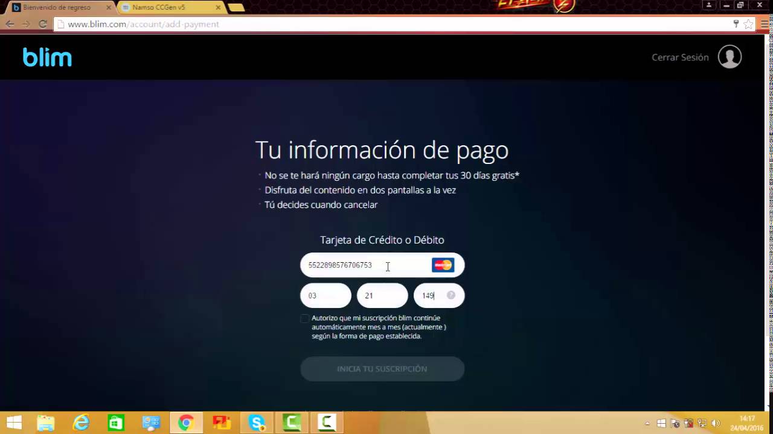Click heading Tu información de pago
773x434 pixels.
coord(382,149)
